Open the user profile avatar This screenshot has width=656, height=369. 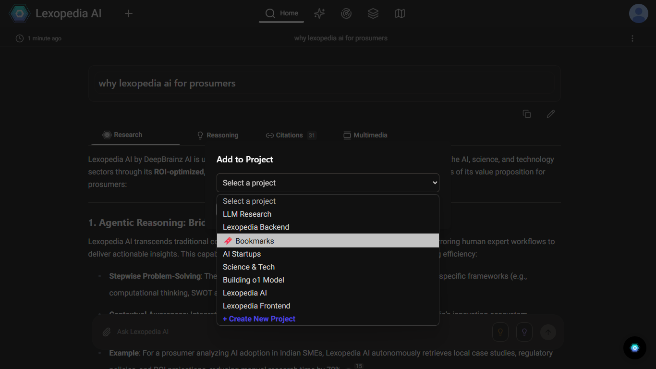click(639, 13)
